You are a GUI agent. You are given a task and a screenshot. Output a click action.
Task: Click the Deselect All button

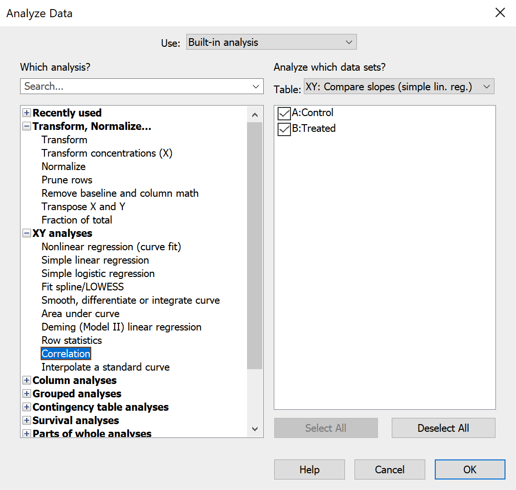coord(443,428)
